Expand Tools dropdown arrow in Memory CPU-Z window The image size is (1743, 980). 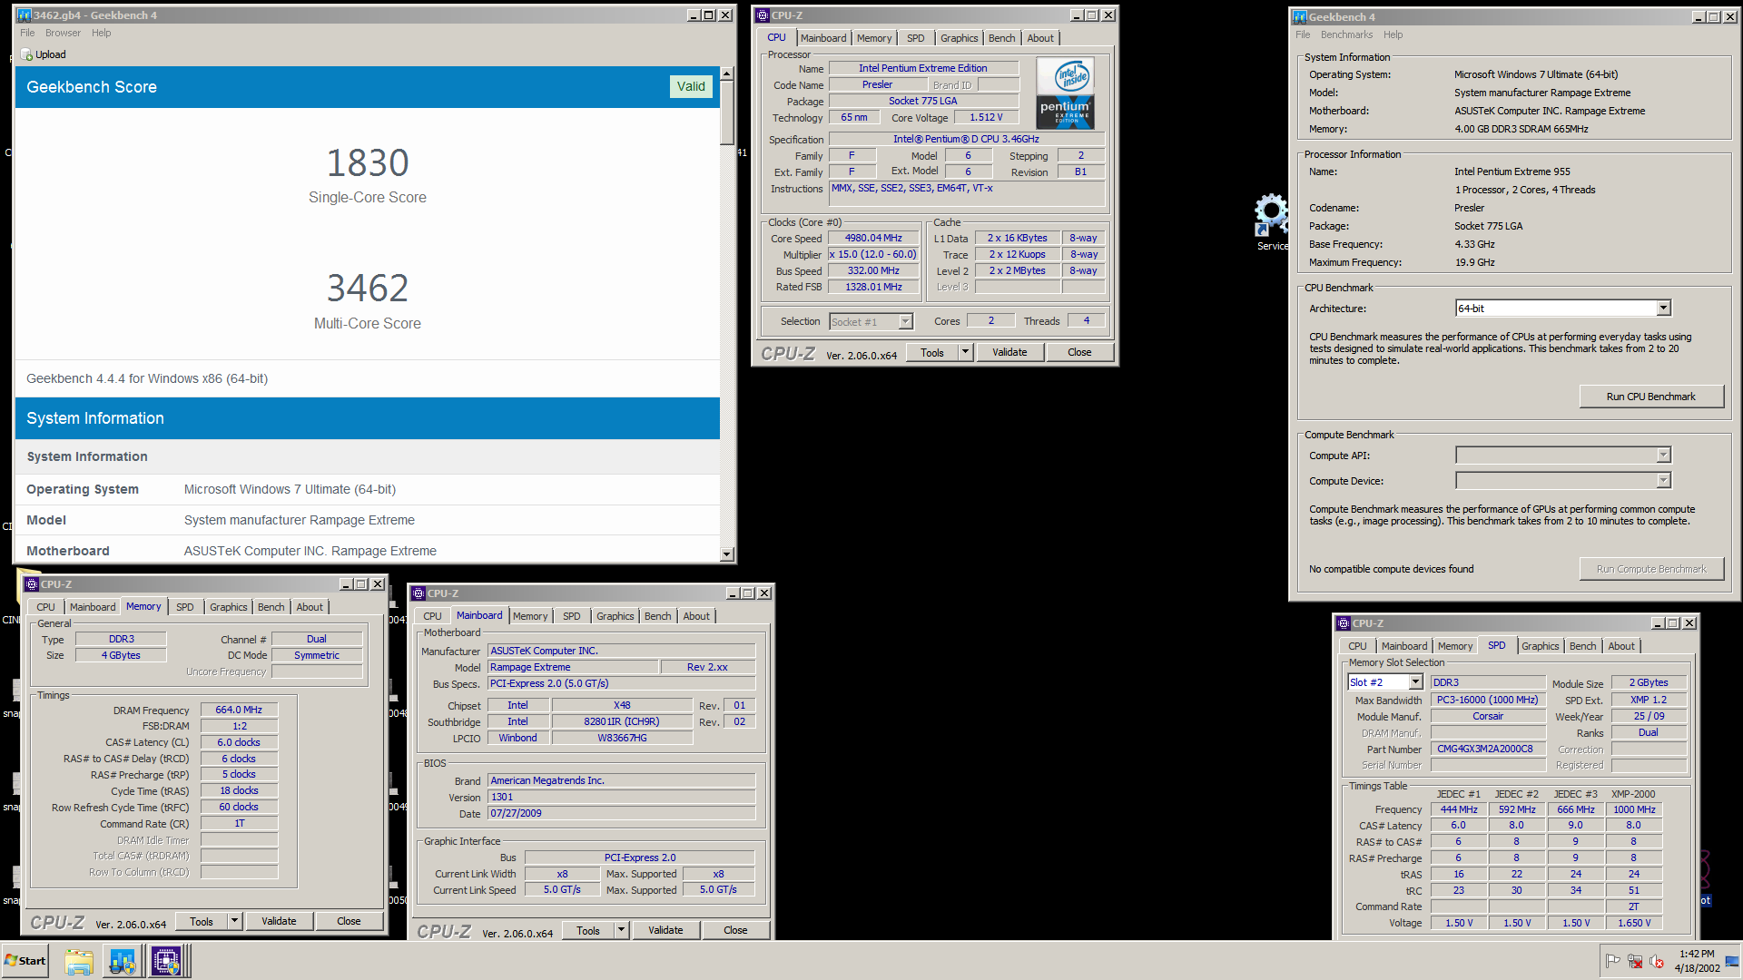234,921
